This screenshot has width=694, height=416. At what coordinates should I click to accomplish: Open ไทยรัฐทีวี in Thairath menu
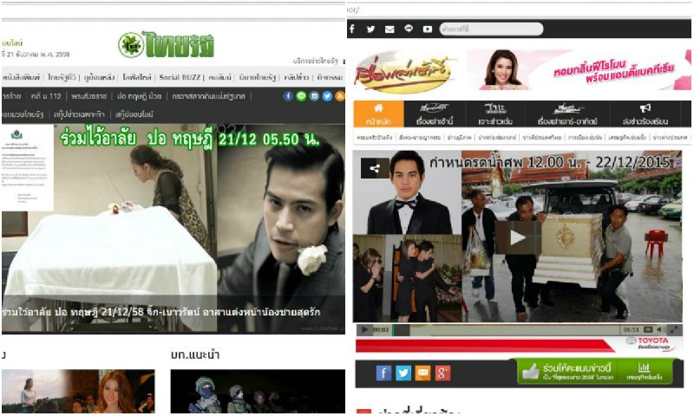[62, 77]
